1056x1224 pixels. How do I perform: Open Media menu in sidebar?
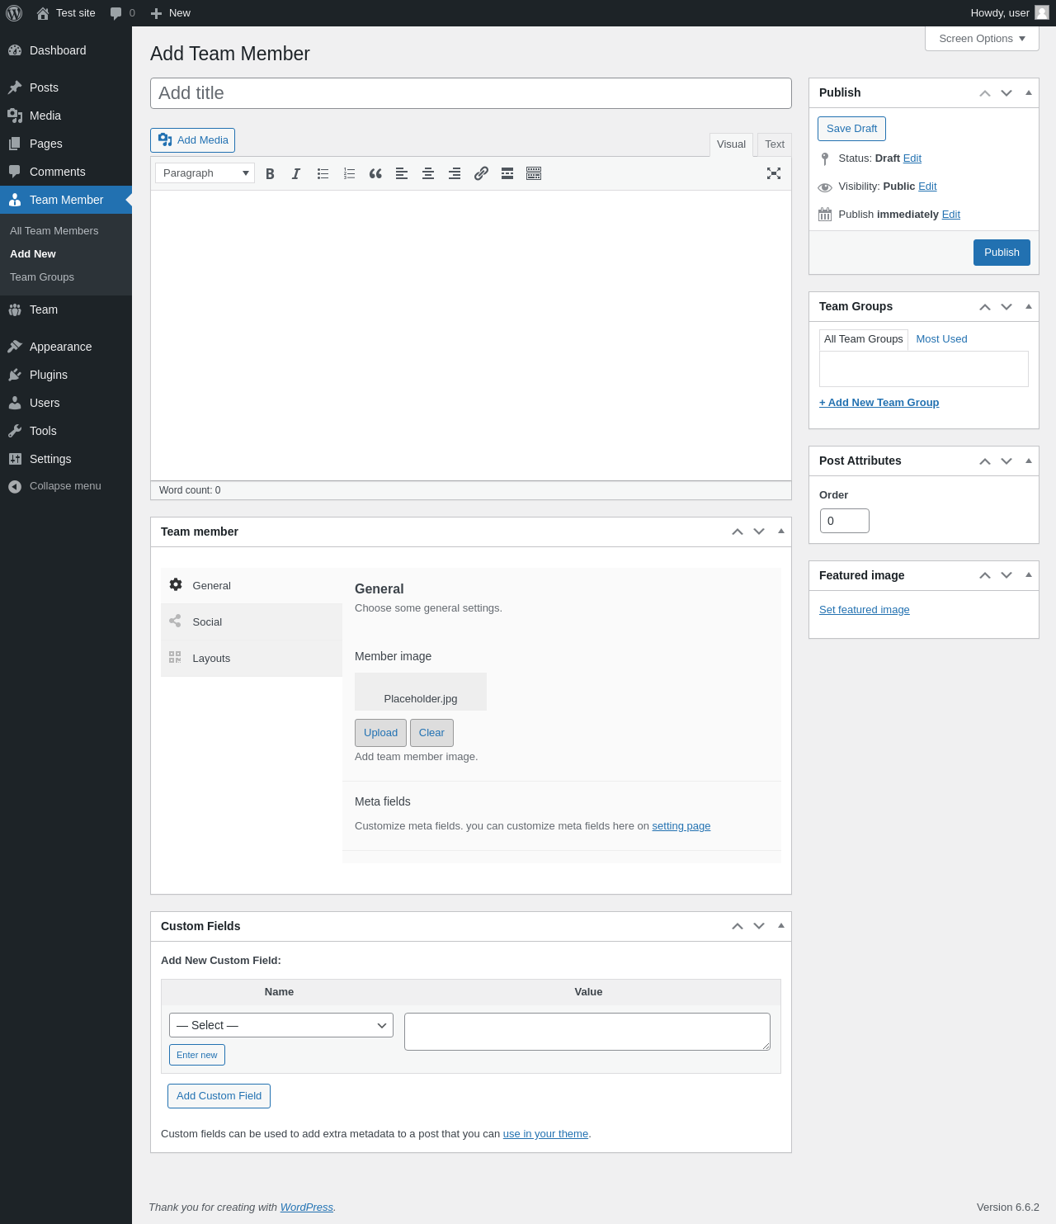click(66, 116)
